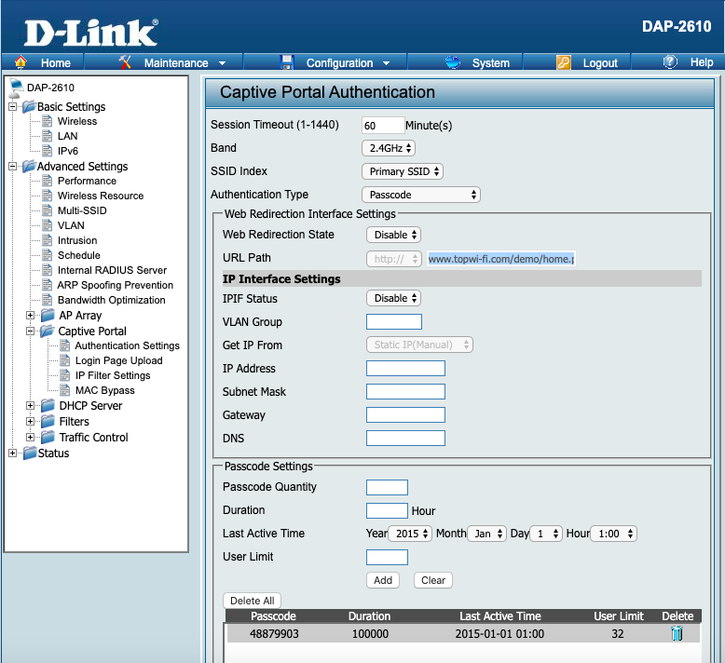Click the MAC Bypass page icon
The height and width of the screenshot is (663, 725).
(64, 390)
